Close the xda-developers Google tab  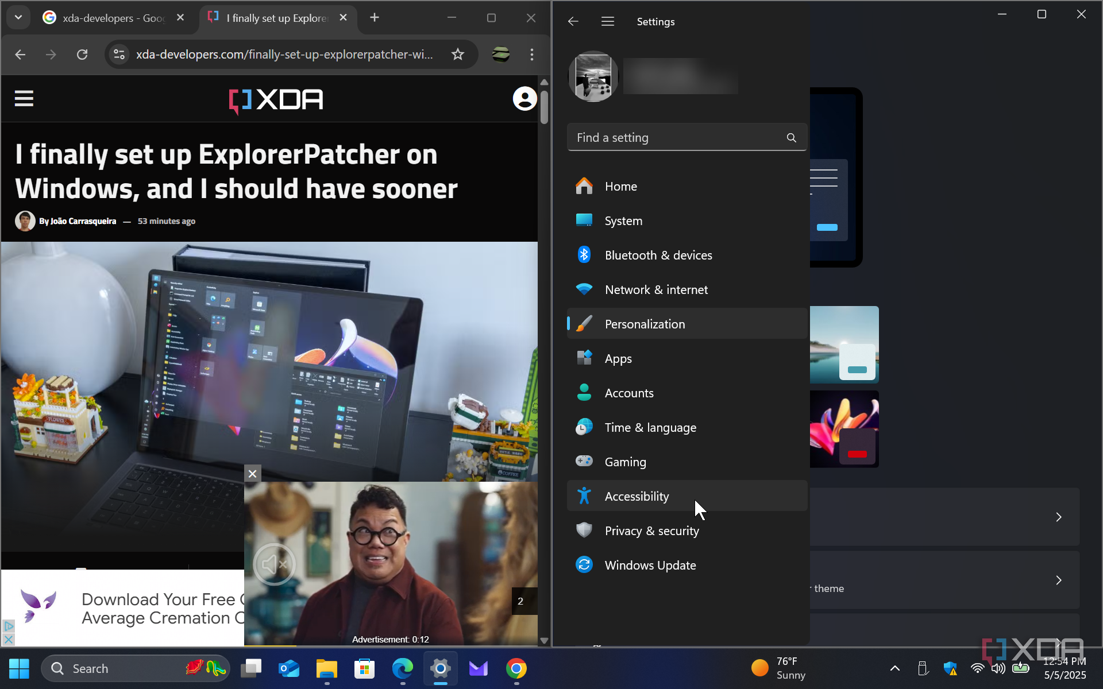coord(180,18)
